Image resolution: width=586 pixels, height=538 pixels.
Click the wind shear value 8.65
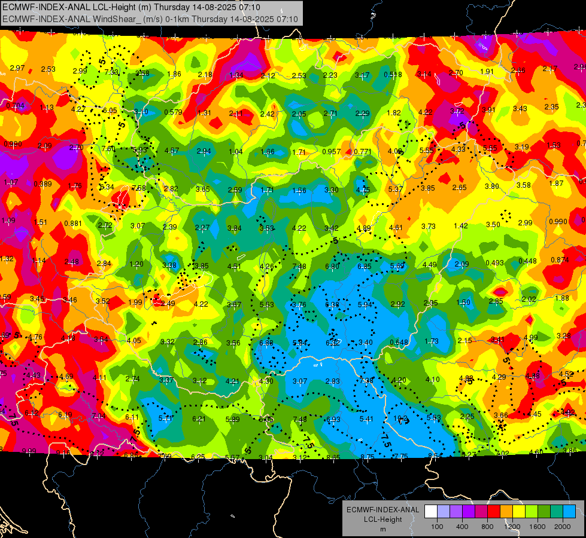point(333,457)
